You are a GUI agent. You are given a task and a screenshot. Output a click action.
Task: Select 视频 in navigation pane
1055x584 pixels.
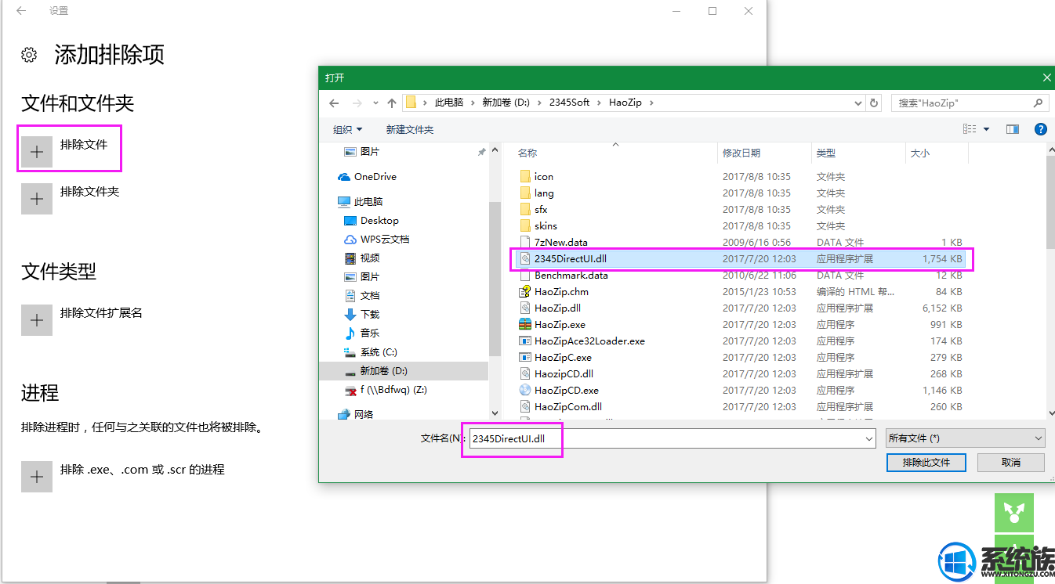362,258
